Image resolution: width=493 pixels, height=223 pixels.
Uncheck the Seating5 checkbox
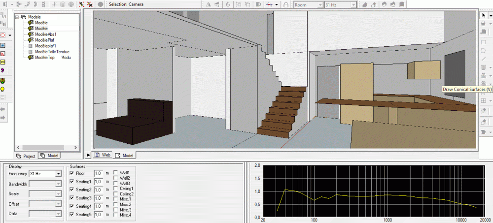[x=71, y=215]
